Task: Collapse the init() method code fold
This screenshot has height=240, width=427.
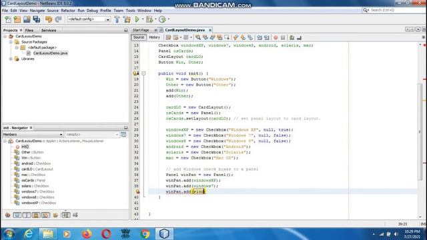Action: pyautogui.click(x=143, y=73)
